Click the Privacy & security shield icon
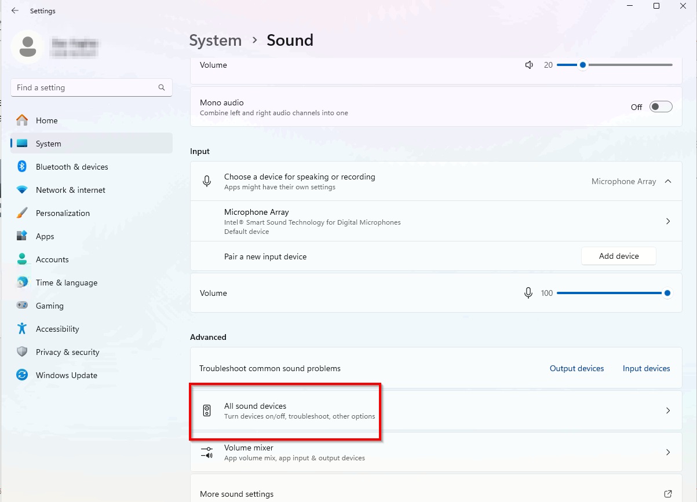Screen dimensions: 697x502 coord(22,352)
